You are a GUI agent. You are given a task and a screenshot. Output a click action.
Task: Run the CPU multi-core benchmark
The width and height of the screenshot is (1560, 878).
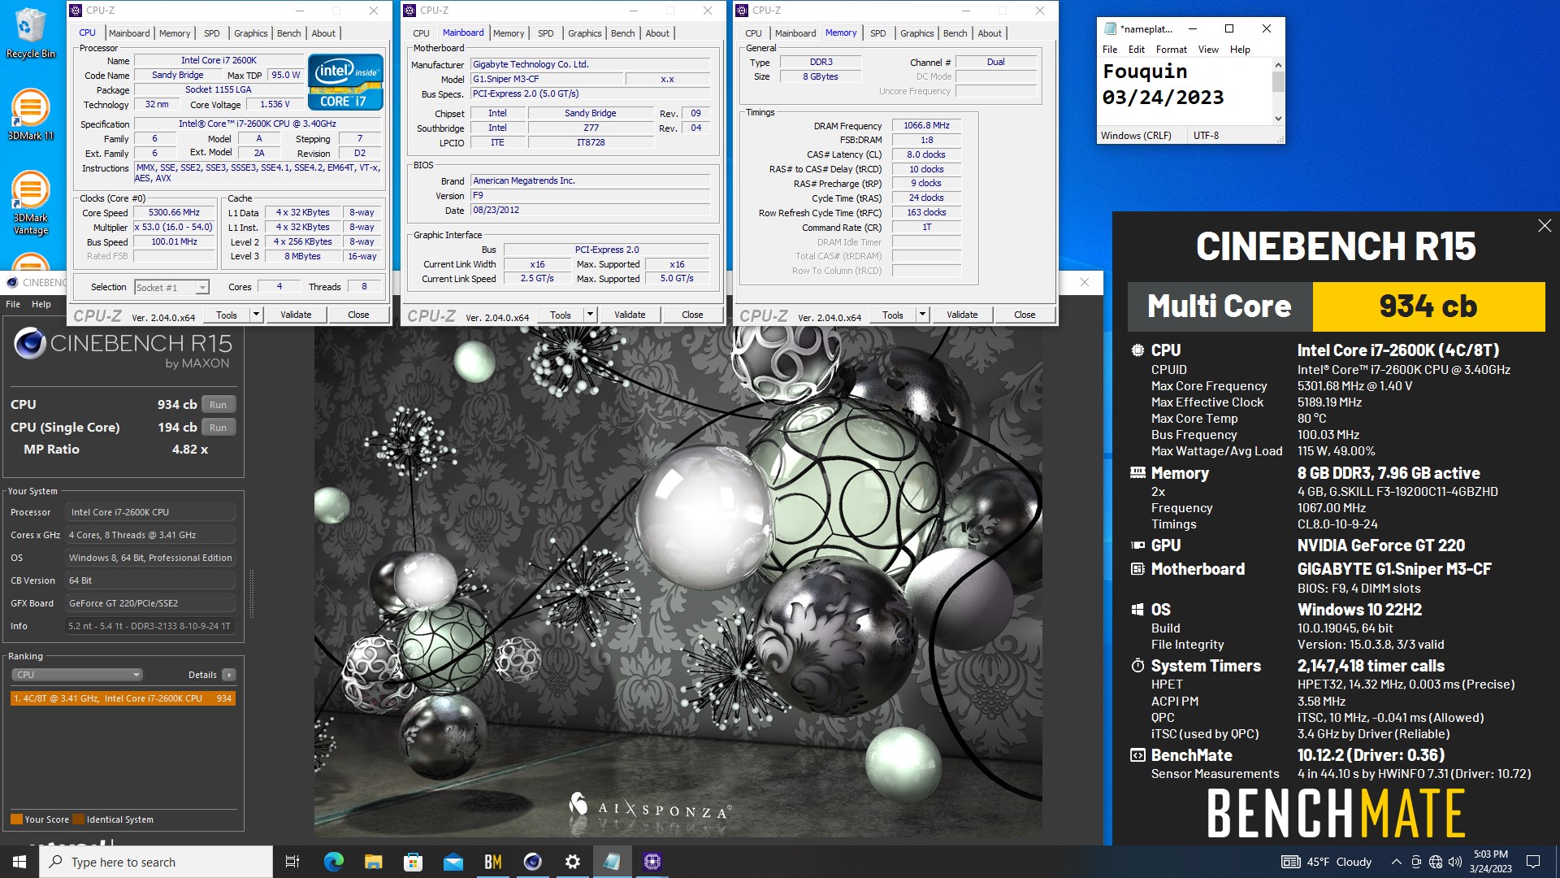point(218,405)
